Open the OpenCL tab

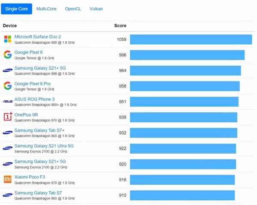point(73,9)
